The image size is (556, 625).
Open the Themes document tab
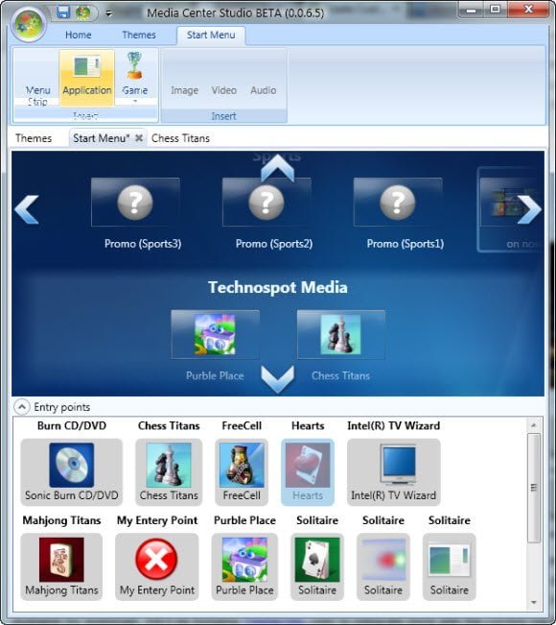(34, 138)
